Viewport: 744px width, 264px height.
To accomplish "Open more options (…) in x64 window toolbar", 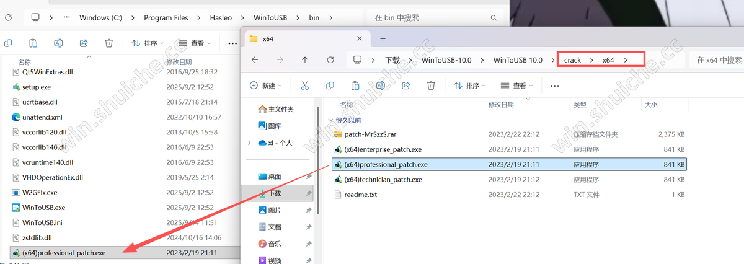I will pos(554,86).
